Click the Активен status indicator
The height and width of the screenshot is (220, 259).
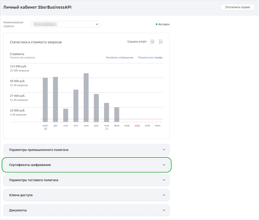point(163,24)
